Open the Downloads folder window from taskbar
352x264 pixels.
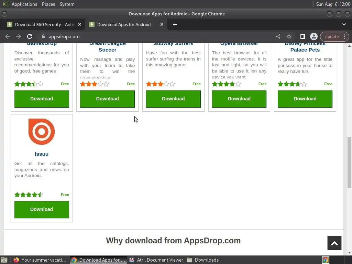(203, 260)
